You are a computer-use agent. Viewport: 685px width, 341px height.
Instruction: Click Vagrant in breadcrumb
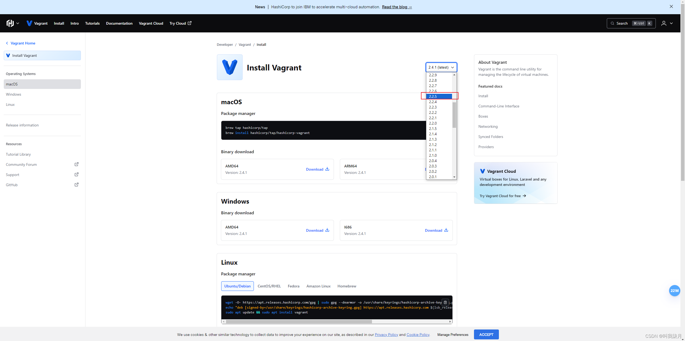[245, 44]
